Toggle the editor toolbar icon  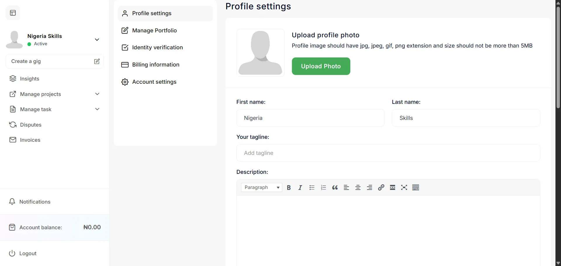point(415,188)
